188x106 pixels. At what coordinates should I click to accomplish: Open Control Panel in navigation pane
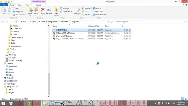(12, 81)
